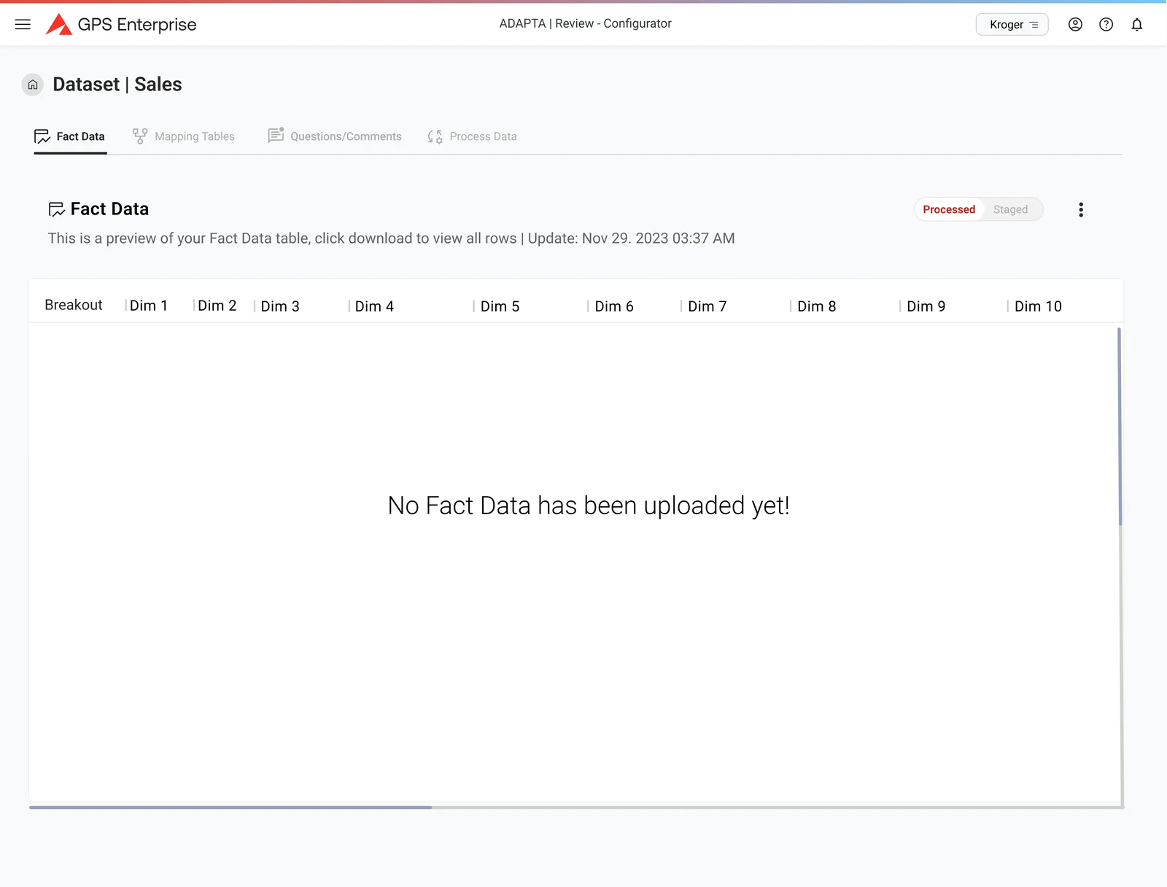Click the Dim 8 column header
The width and height of the screenshot is (1167, 887).
(817, 306)
